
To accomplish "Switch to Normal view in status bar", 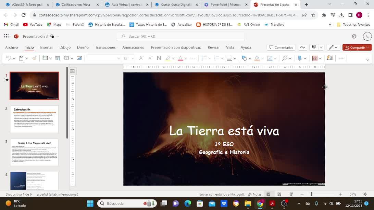I will 268,194.
